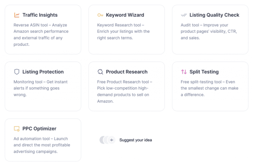Image resolution: width=253 pixels, height=166 pixels.
Task: Click the Free split-testing tool description
Action: [x=209, y=88]
